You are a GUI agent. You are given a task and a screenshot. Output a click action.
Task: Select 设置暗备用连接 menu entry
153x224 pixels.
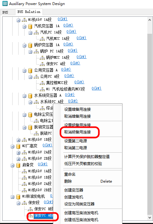click(77, 109)
